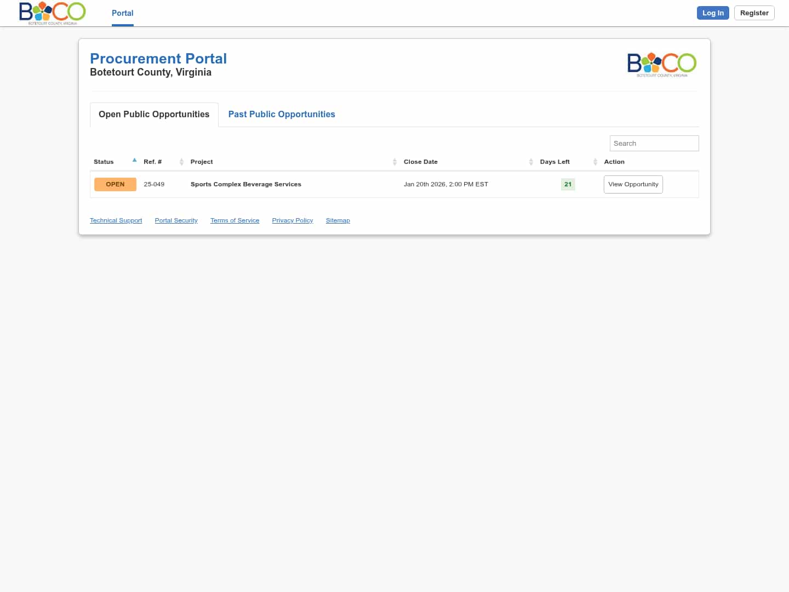789x592 pixels.
Task: Select the Sports Complex Beverage Services project row
Action: pyautogui.click(x=246, y=184)
